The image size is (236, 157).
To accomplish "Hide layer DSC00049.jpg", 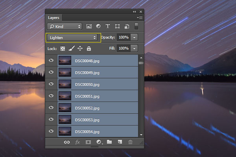I will (51, 72).
